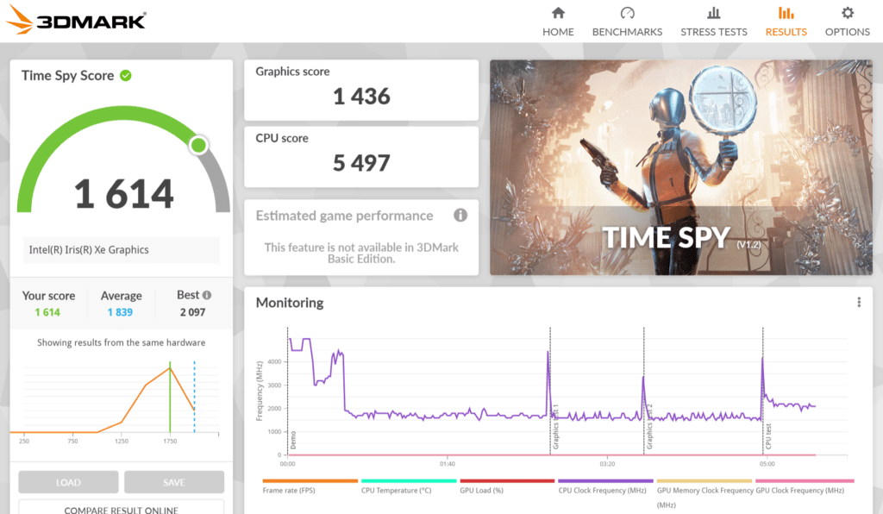Click the green score gauge knob
Viewport: 883px width, 514px height.
coord(198,145)
